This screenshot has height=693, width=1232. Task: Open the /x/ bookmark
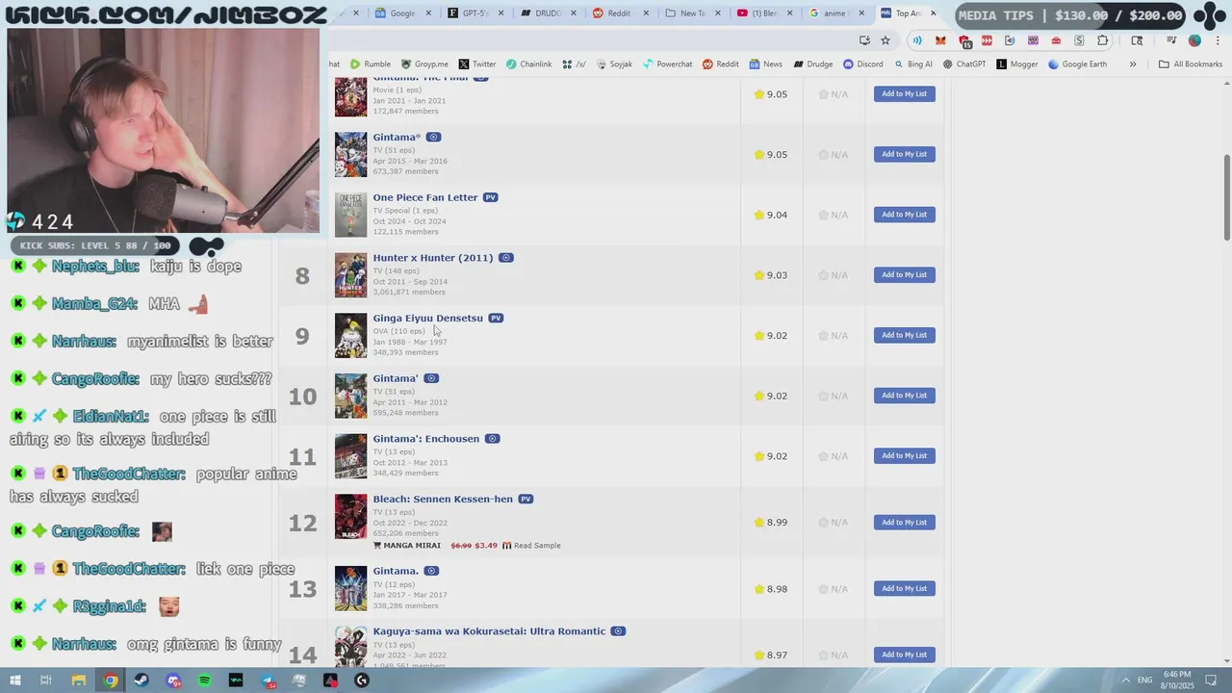(575, 64)
